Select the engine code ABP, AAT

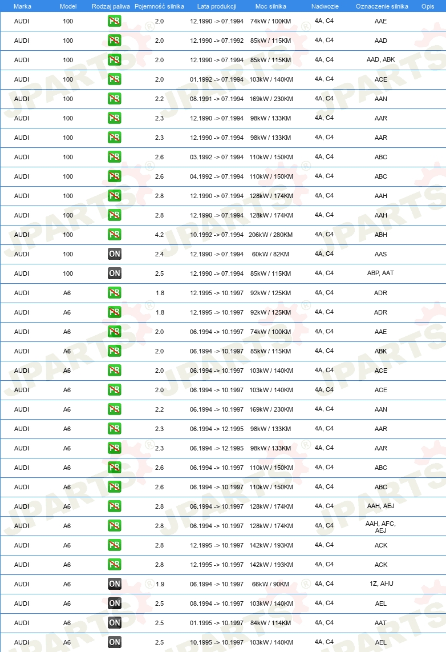[x=381, y=273]
